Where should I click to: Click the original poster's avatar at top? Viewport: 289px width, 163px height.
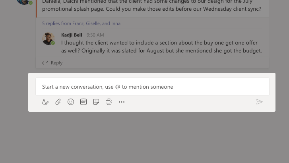(x=23, y=1)
